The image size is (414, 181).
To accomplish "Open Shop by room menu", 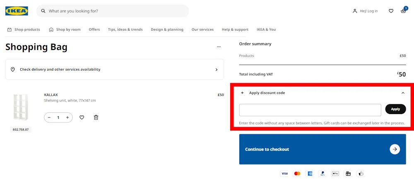I will pos(65,29).
